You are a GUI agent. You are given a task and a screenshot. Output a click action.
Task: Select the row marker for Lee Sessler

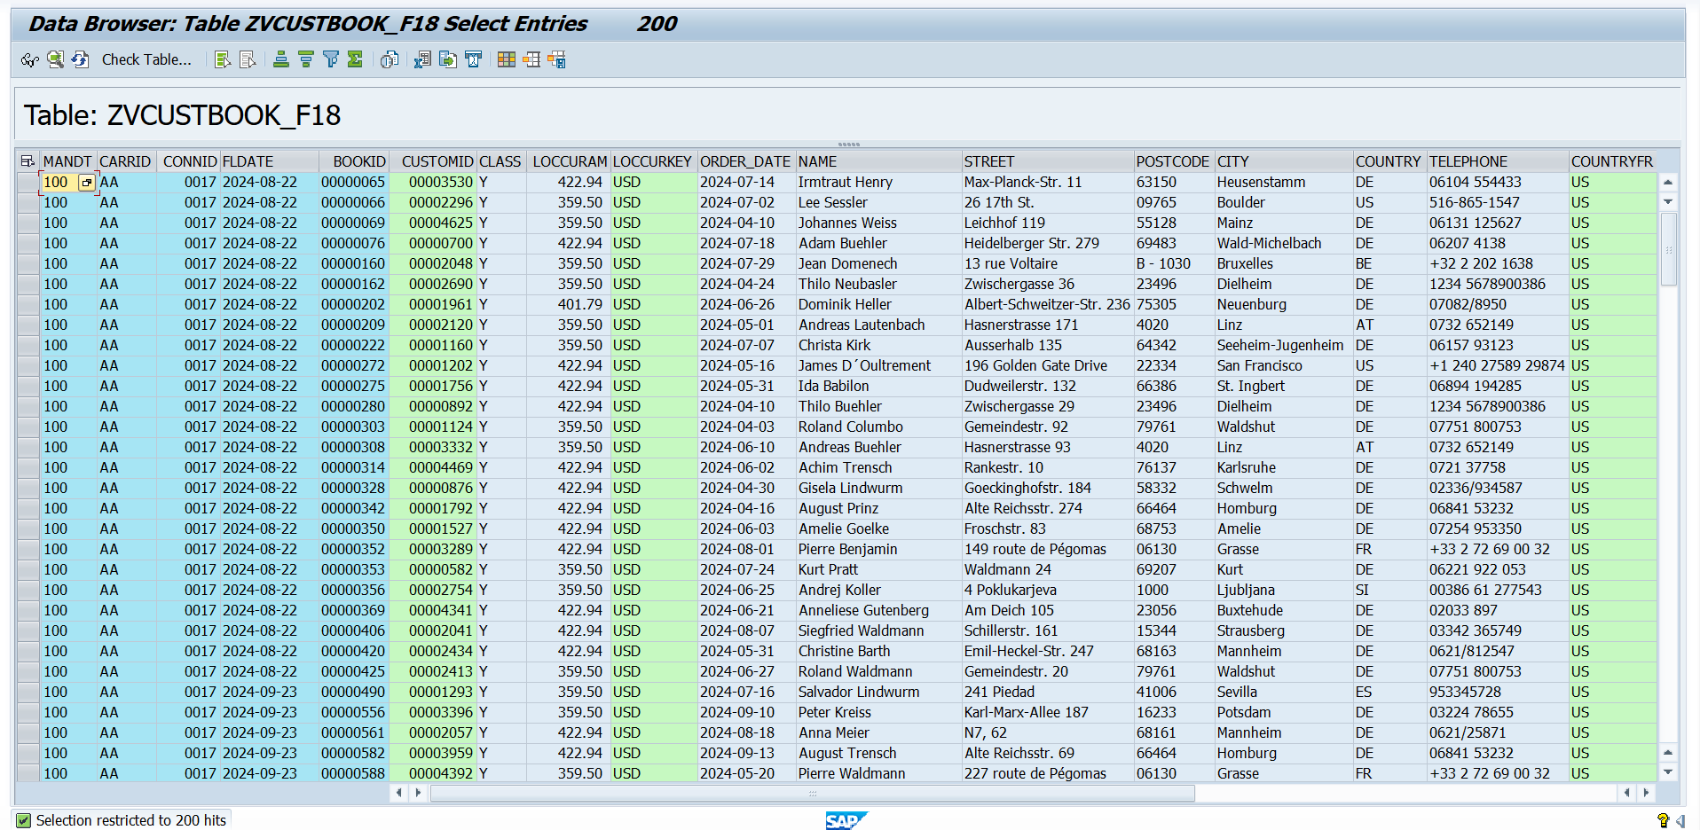pos(28,202)
